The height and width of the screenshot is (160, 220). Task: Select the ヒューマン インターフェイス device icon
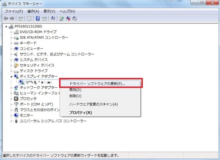tap(16, 93)
